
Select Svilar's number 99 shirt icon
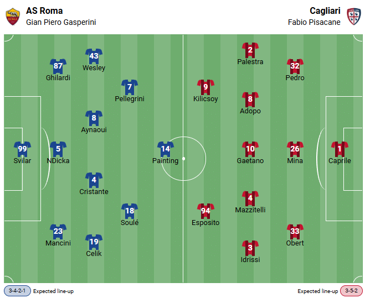click(x=22, y=149)
